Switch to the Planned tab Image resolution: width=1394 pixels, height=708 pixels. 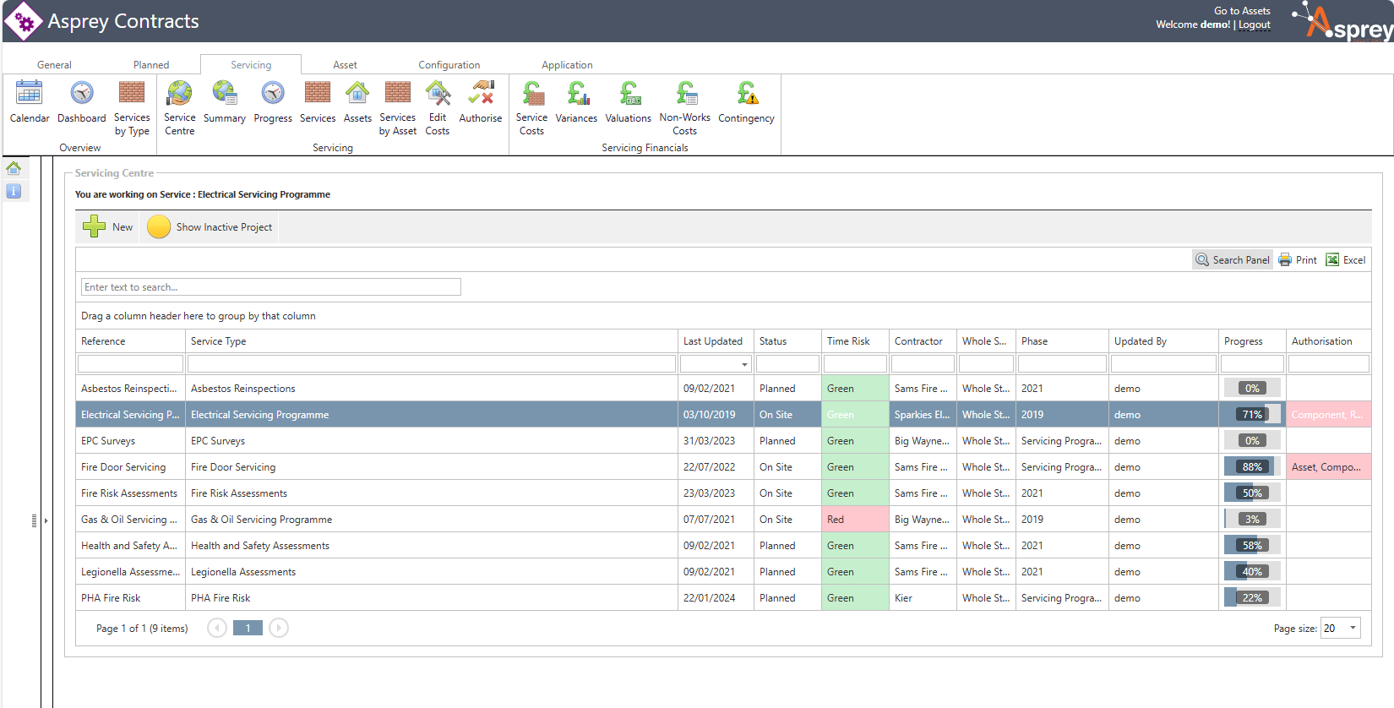[151, 65]
